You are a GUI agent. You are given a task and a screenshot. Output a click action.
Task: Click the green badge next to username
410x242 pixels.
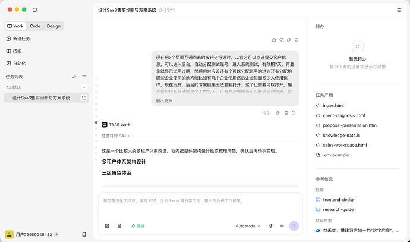(x=56, y=234)
